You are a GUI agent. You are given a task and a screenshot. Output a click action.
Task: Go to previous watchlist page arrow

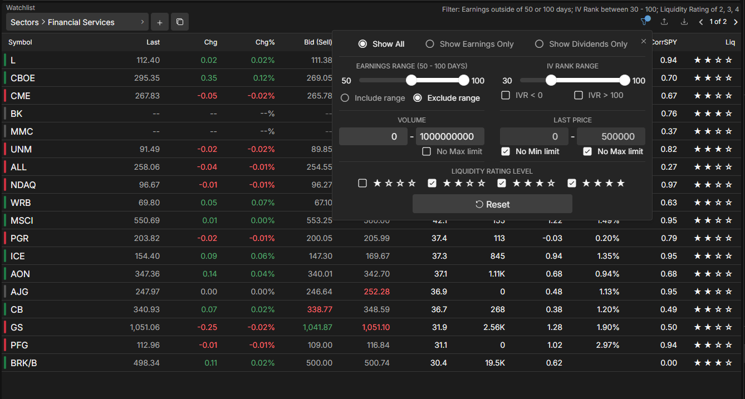tap(701, 22)
